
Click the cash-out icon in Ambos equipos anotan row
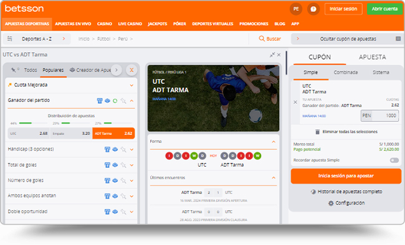(x=107, y=196)
